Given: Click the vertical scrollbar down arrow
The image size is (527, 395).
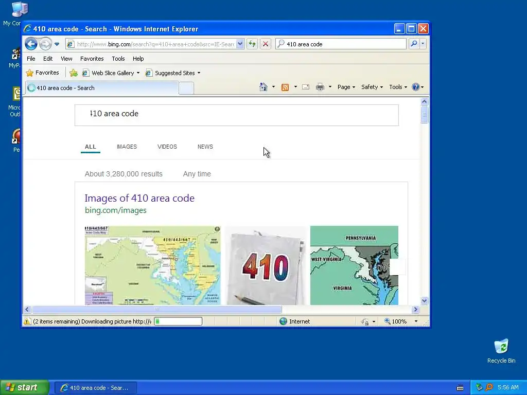Looking at the screenshot, I should (424, 300).
